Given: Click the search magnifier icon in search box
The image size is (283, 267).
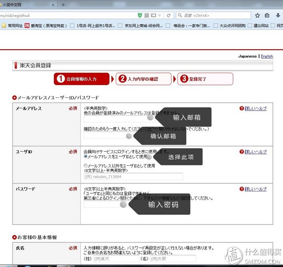Looking at the screenshot, I should (180, 16).
